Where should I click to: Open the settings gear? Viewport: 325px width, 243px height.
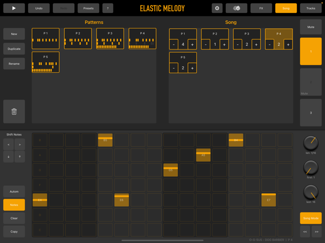click(x=217, y=8)
